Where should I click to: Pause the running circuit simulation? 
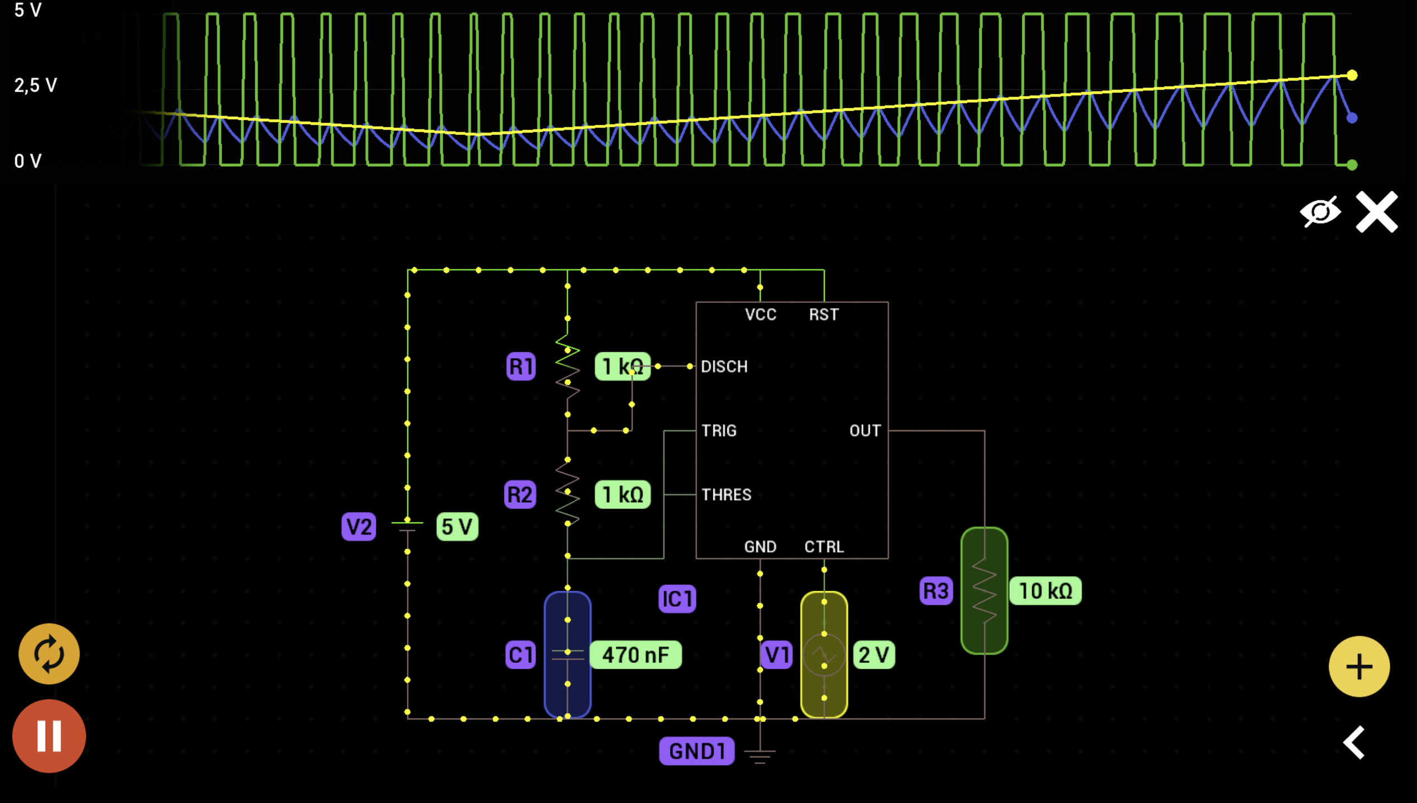pyautogui.click(x=49, y=736)
